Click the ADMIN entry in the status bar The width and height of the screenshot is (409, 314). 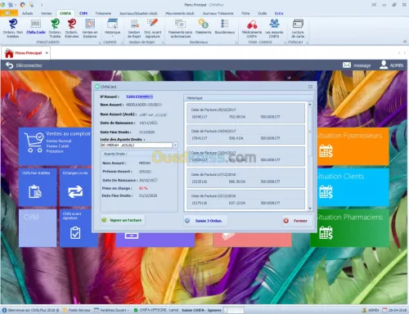click(371, 310)
